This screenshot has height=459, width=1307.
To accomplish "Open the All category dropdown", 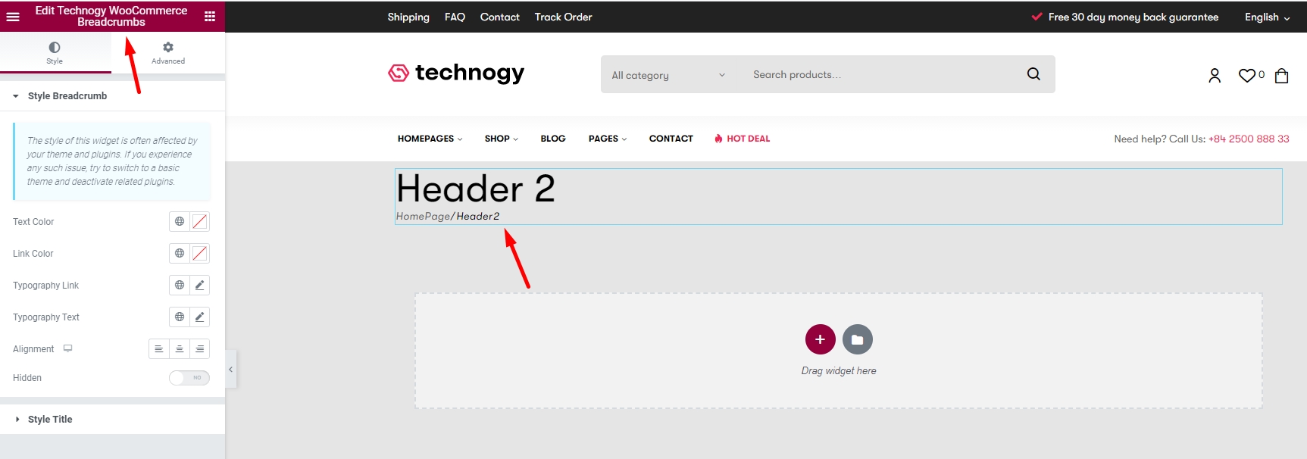I will pos(668,75).
